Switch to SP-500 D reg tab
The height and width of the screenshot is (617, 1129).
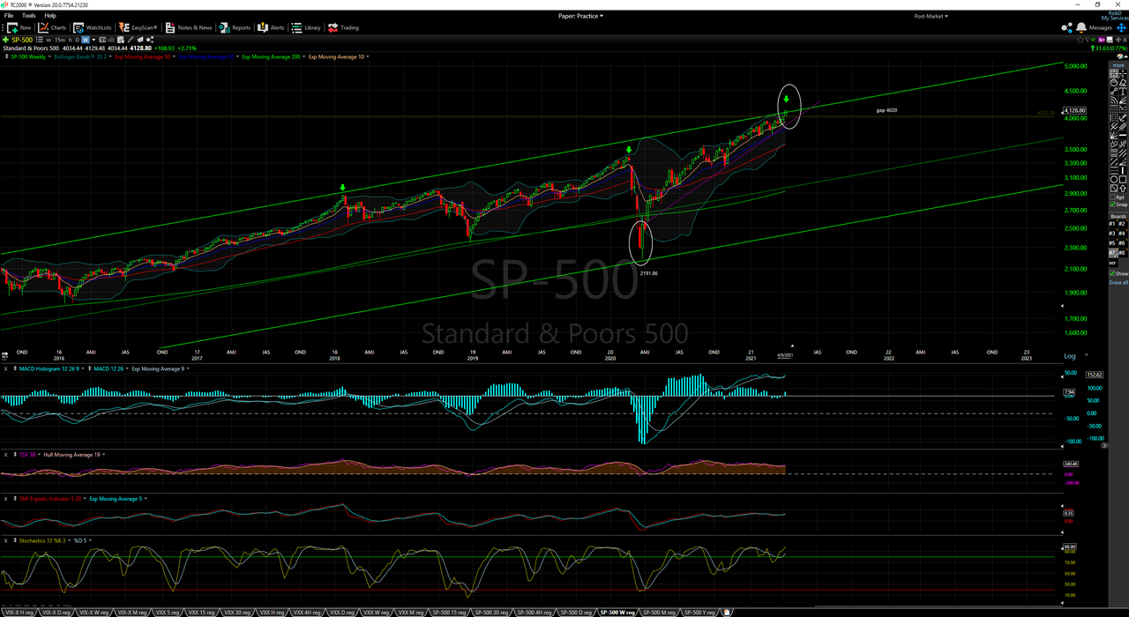[x=574, y=612]
